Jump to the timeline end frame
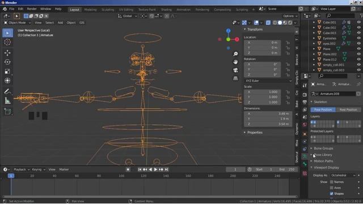The image size is (363, 204). coord(166,169)
